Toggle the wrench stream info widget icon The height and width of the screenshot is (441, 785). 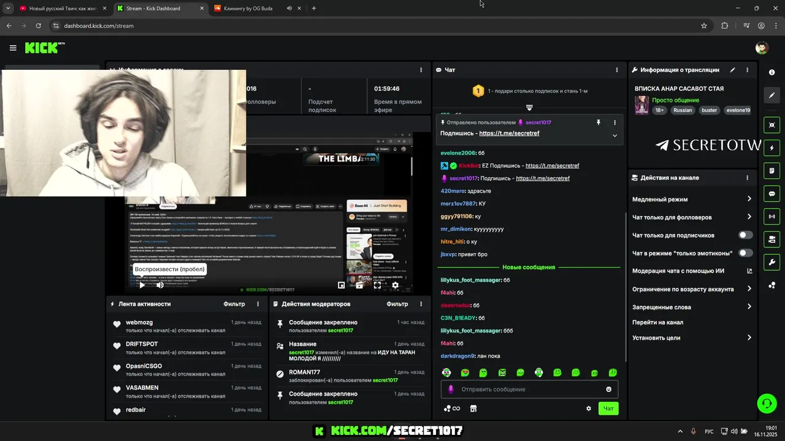[x=772, y=262]
